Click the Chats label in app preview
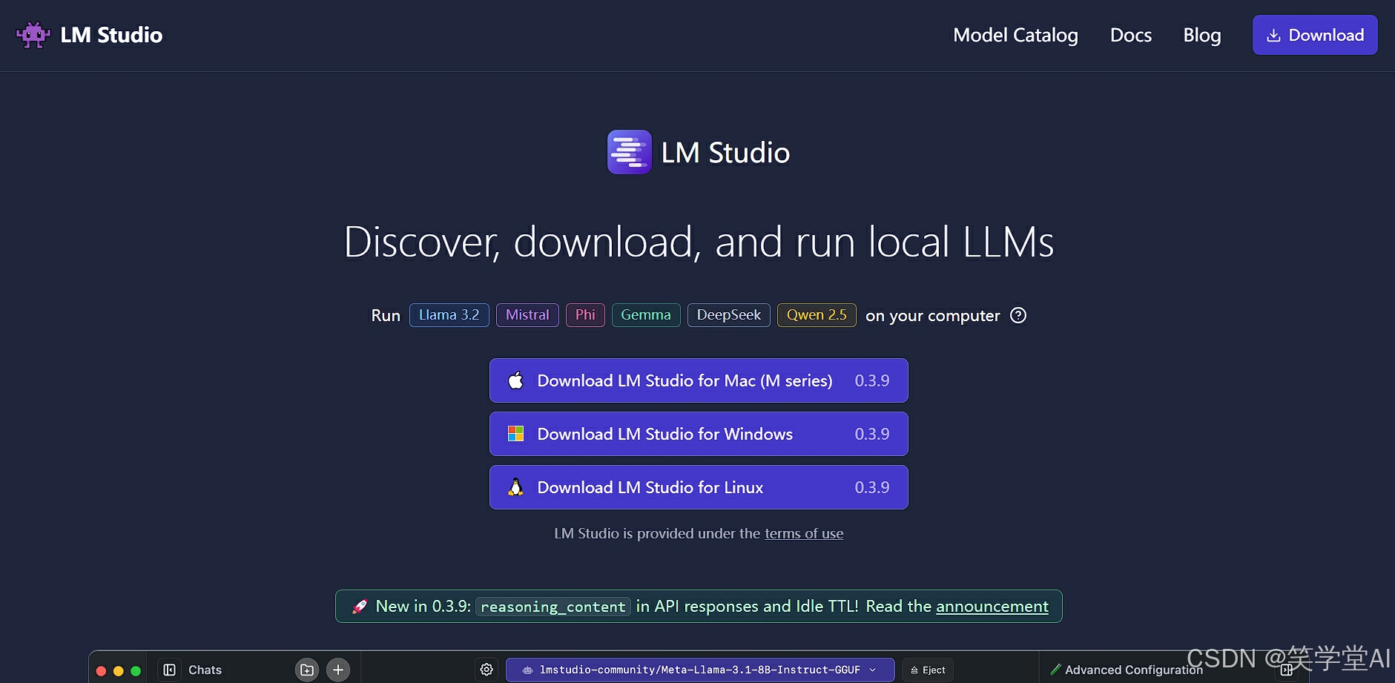Screen dimensions: 1395x683 205,670
